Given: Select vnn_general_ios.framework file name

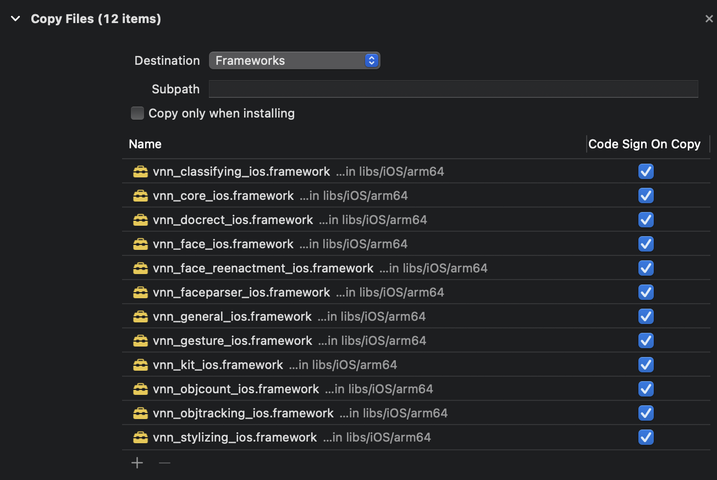Looking at the screenshot, I should click(x=232, y=317).
